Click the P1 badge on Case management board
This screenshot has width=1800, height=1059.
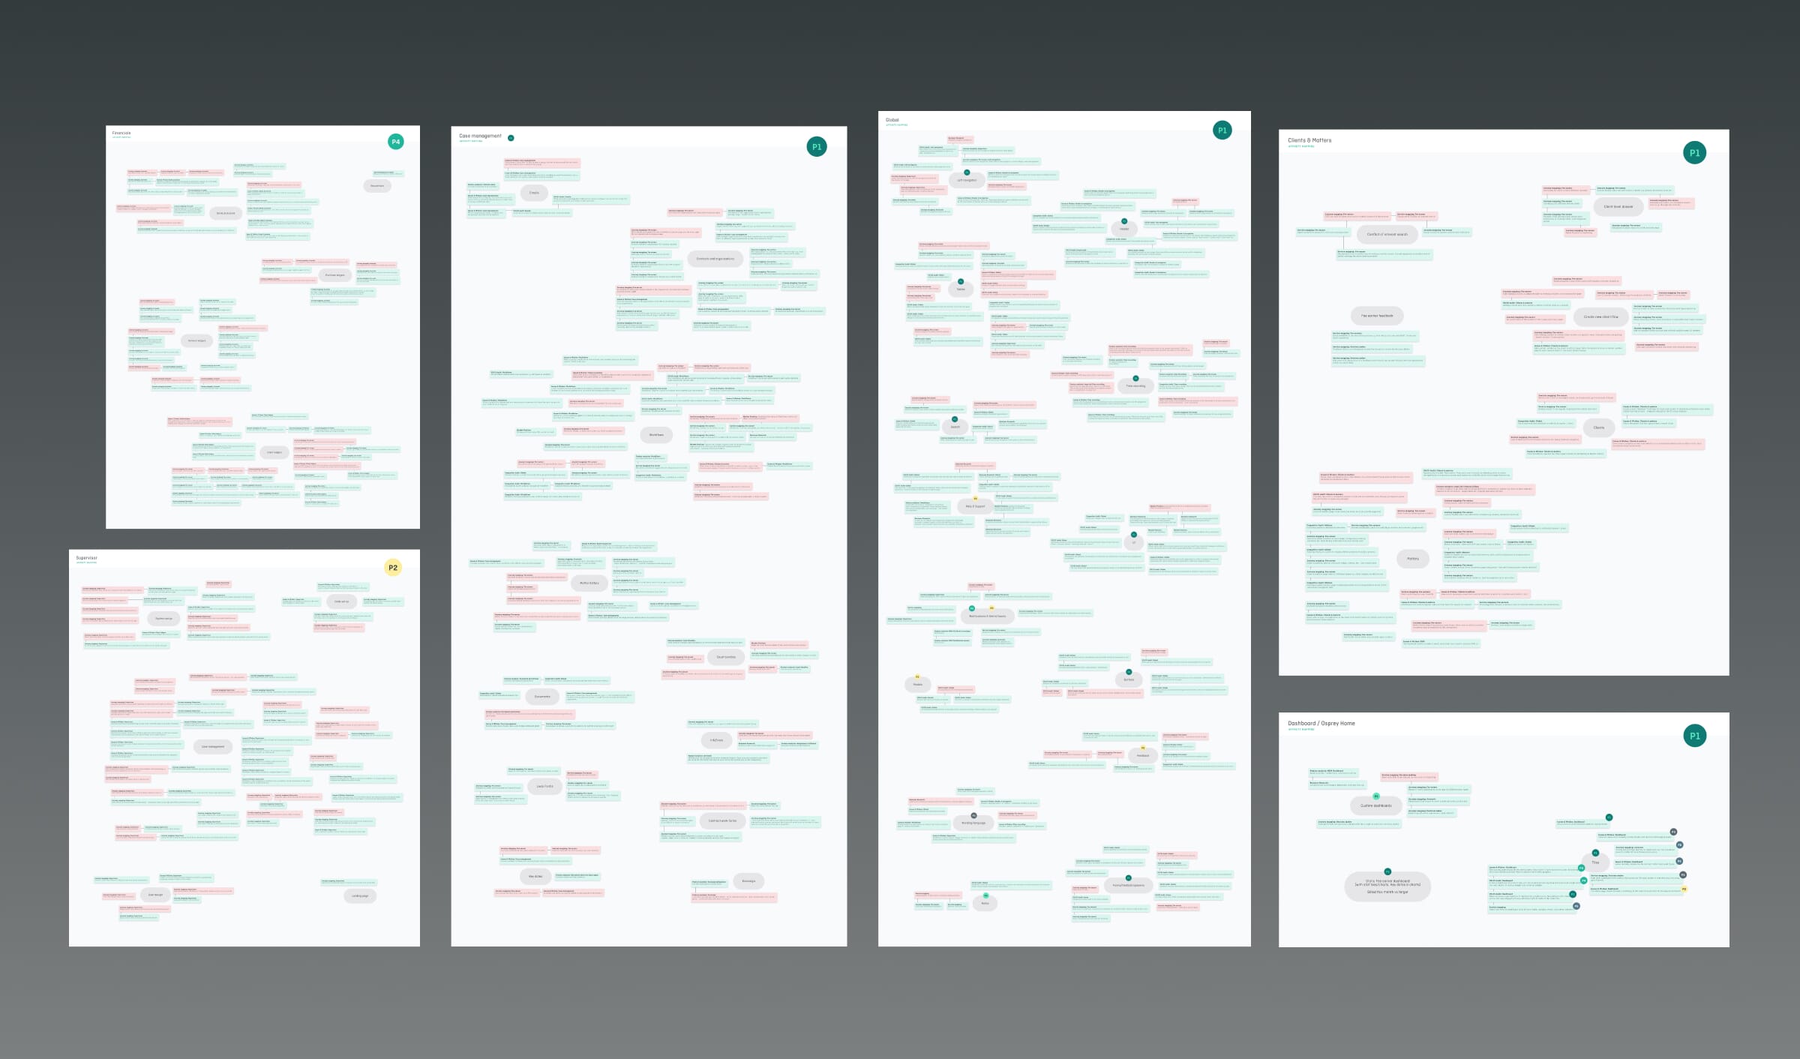click(817, 147)
